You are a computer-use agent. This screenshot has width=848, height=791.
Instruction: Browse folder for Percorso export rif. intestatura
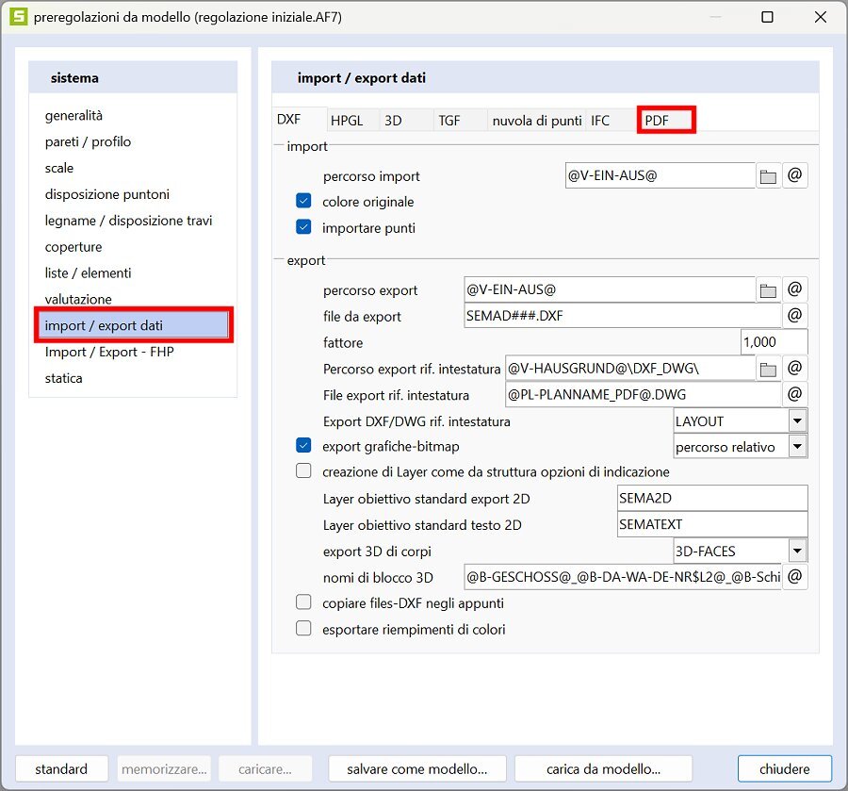click(x=769, y=369)
